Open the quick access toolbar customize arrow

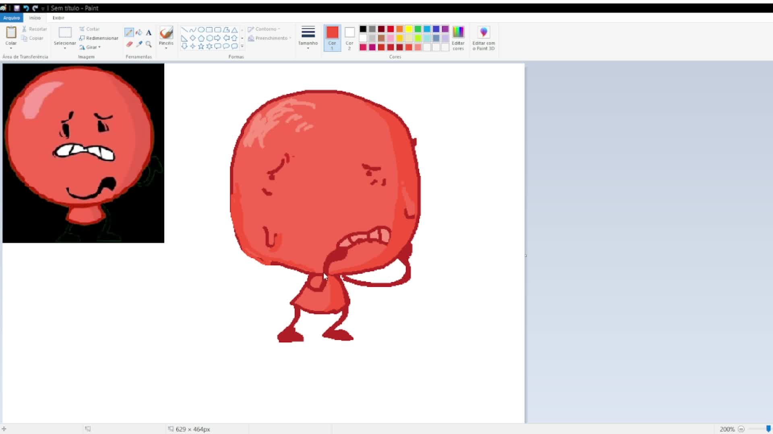point(43,8)
